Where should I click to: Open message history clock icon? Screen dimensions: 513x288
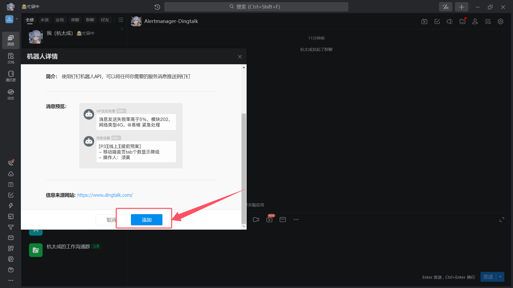pyautogui.click(x=157, y=7)
